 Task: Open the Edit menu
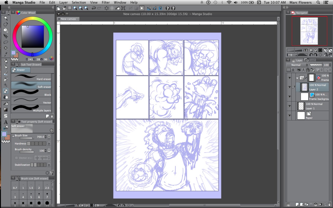pyautogui.click(x=52, y=2)
